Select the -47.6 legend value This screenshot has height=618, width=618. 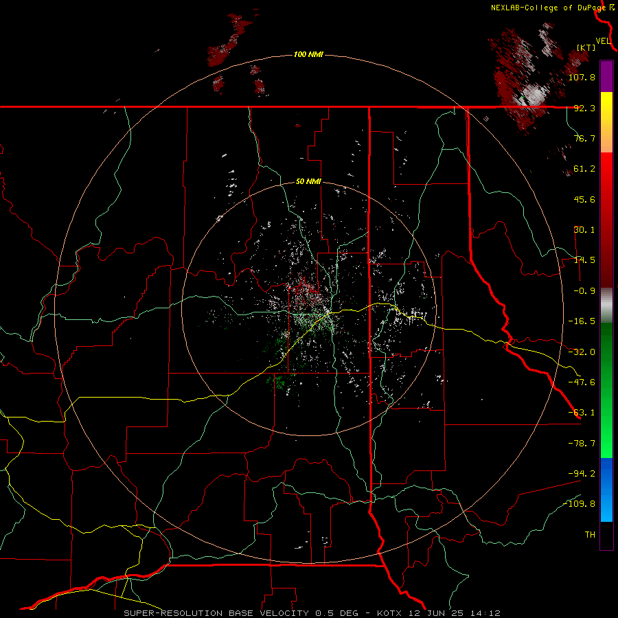582,382
